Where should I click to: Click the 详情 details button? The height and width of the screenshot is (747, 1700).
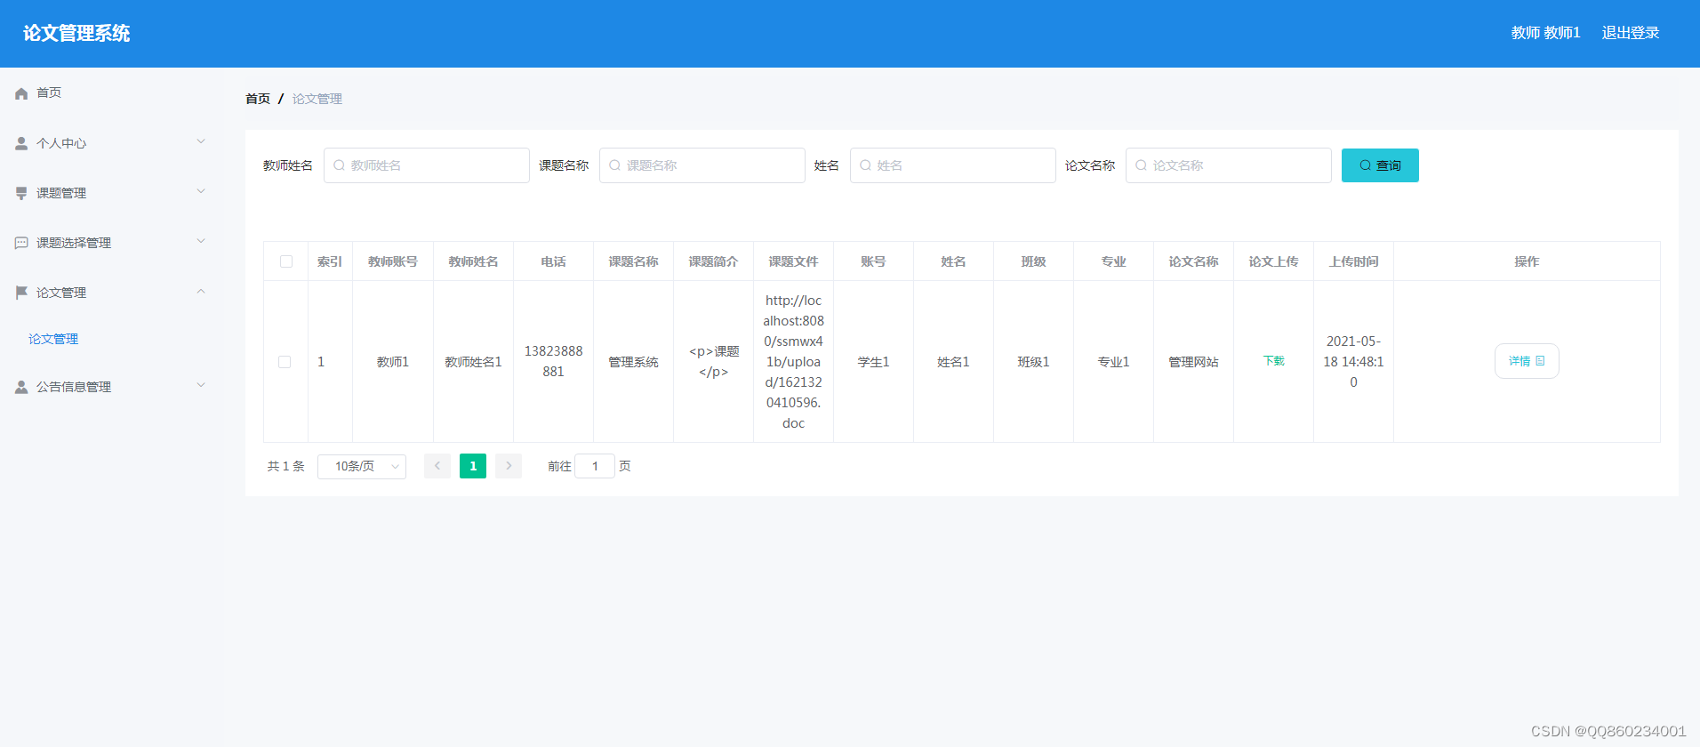click(1527, 361)
